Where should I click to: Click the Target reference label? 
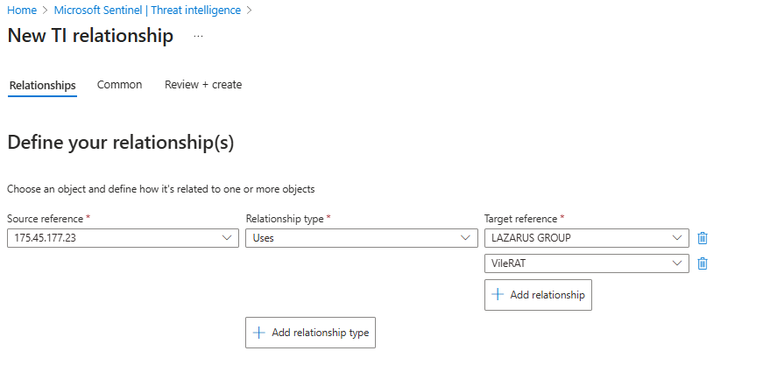click(x=520, y=219)
